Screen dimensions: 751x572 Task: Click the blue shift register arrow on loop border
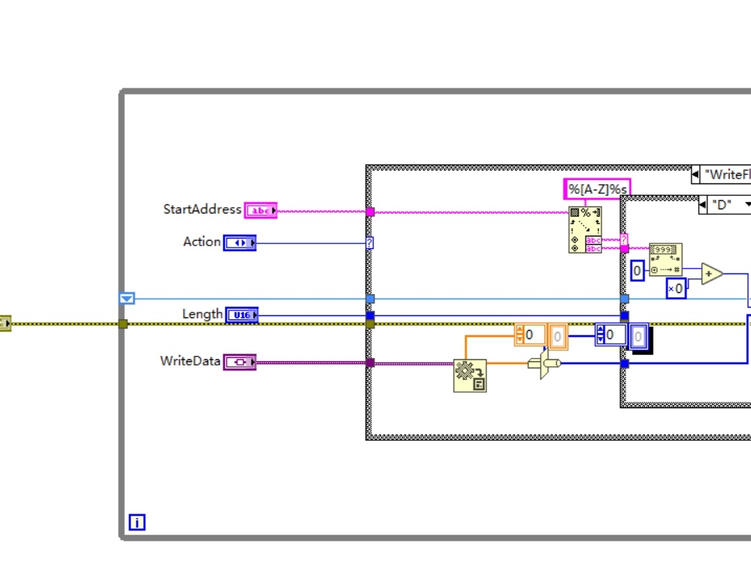tap(127, 298)
